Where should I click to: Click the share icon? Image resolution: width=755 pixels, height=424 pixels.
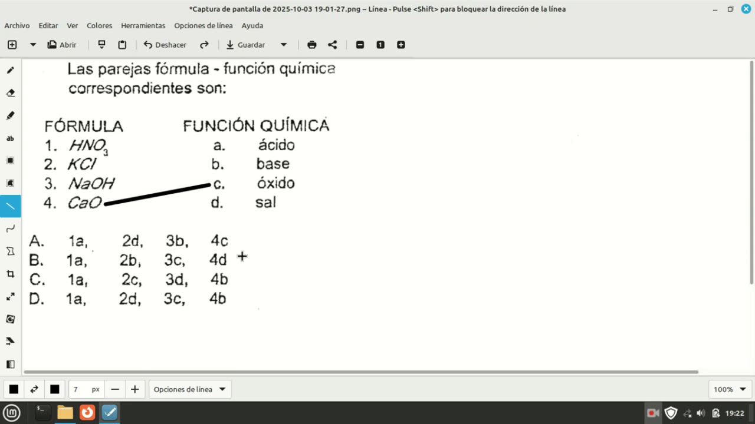click(333, 45)
